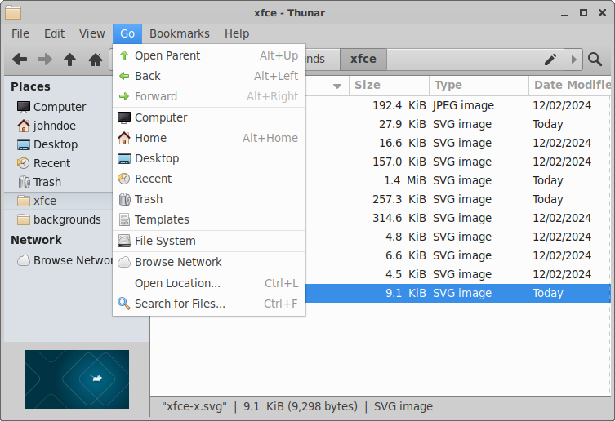Select the 4.5 KiB SVG image row
The width and height of the screenshot is (615, 421).
(457, 275)
